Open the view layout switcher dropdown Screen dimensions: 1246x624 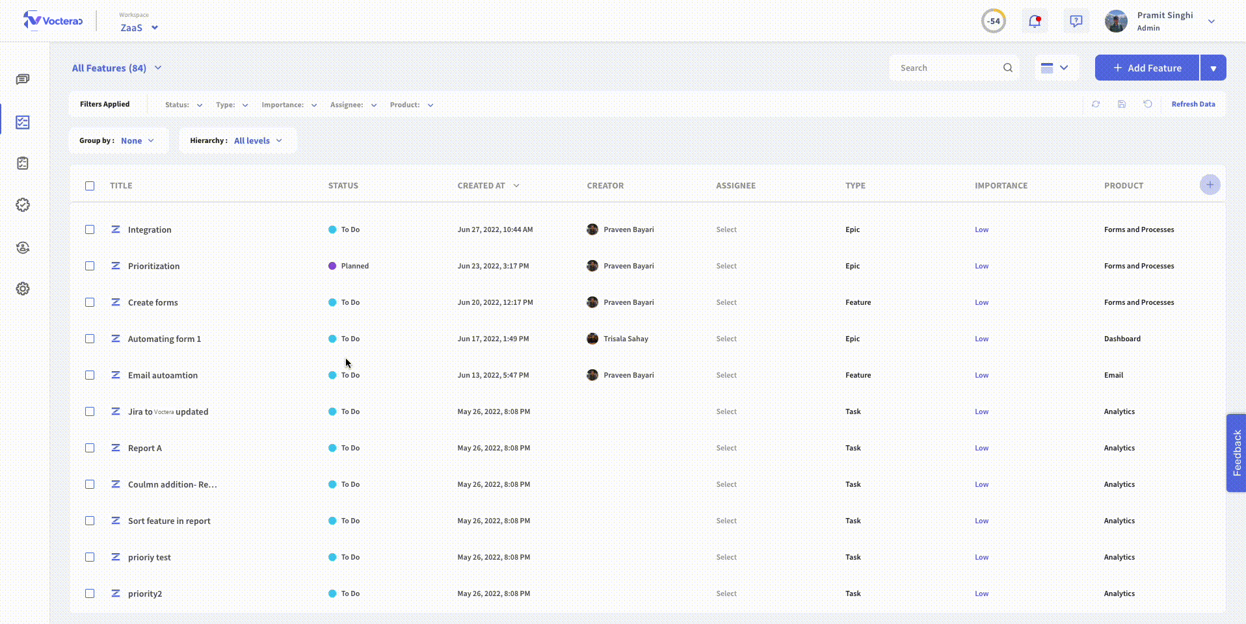pos(1055,68)
